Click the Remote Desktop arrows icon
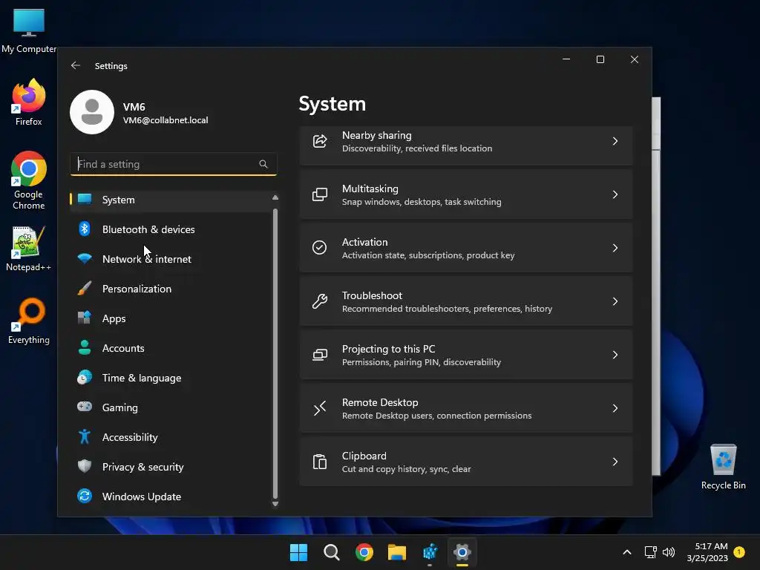The width and height of the screenshot is (760, 570). (x=320, y=408)
